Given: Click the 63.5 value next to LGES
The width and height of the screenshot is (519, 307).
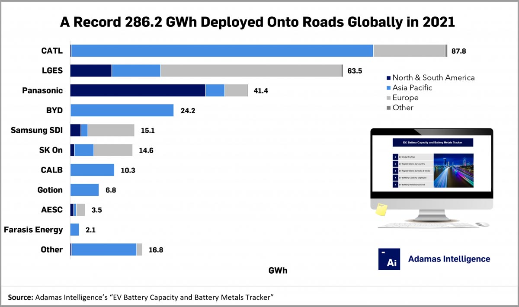Looking at the screenshot, I should point(355,70).
